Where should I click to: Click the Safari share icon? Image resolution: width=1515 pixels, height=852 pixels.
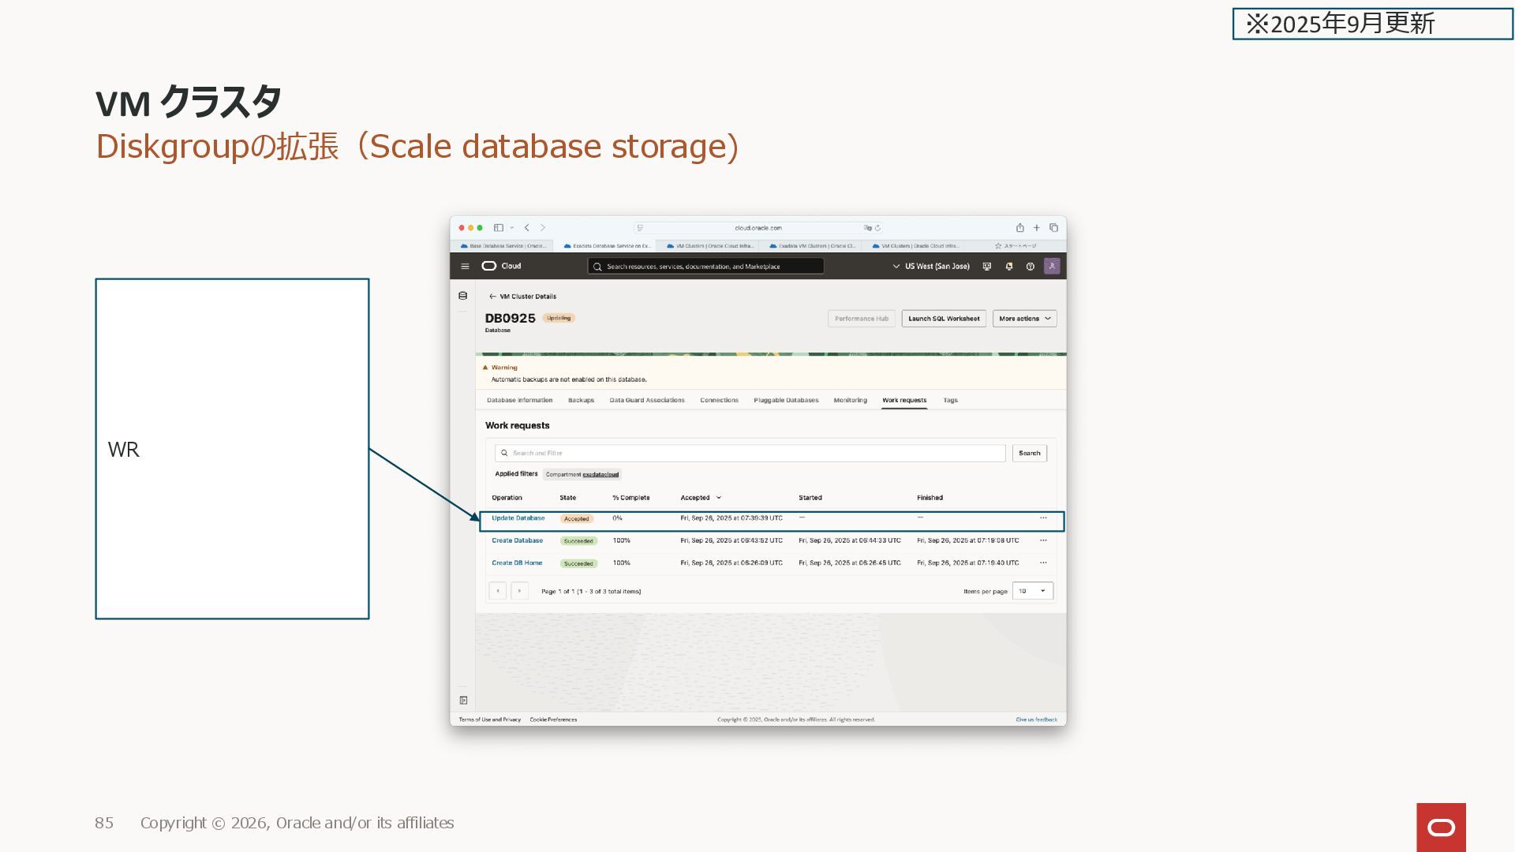[1019, 228]
